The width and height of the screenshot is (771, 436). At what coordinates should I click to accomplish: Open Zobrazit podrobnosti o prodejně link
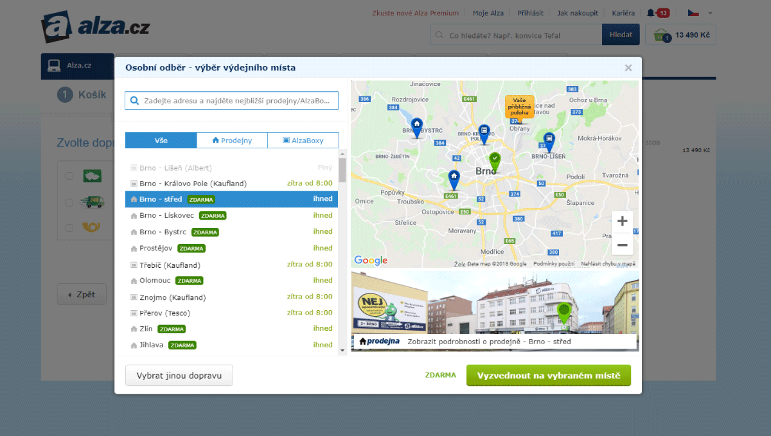(489, 342)
